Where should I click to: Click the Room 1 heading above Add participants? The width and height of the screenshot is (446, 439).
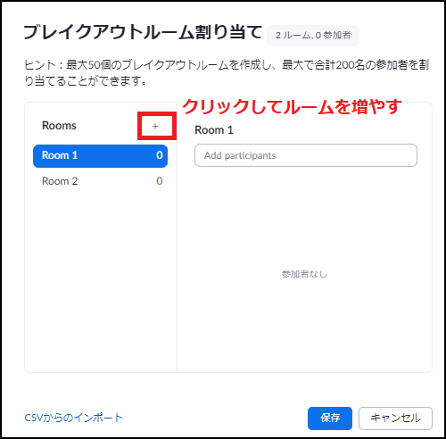214,130
